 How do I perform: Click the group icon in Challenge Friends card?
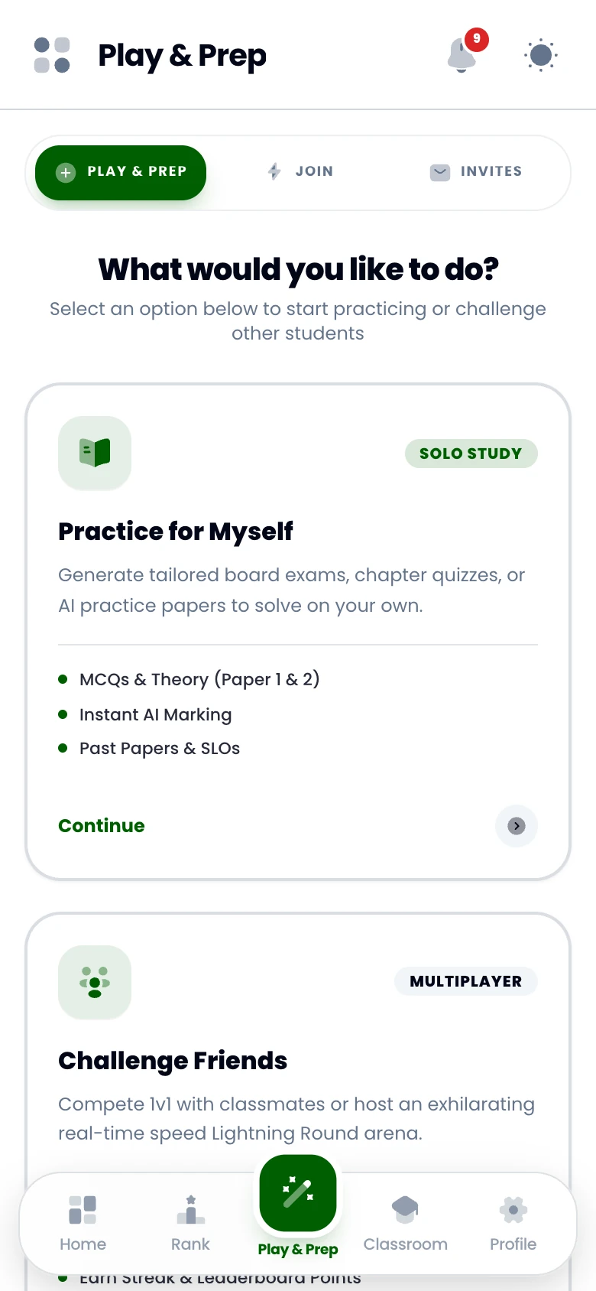[95, 982]
